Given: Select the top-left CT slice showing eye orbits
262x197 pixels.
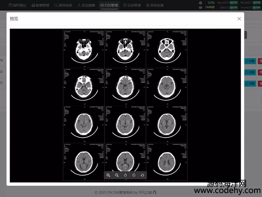Looking at the screenshot, I should click(84, 49).
